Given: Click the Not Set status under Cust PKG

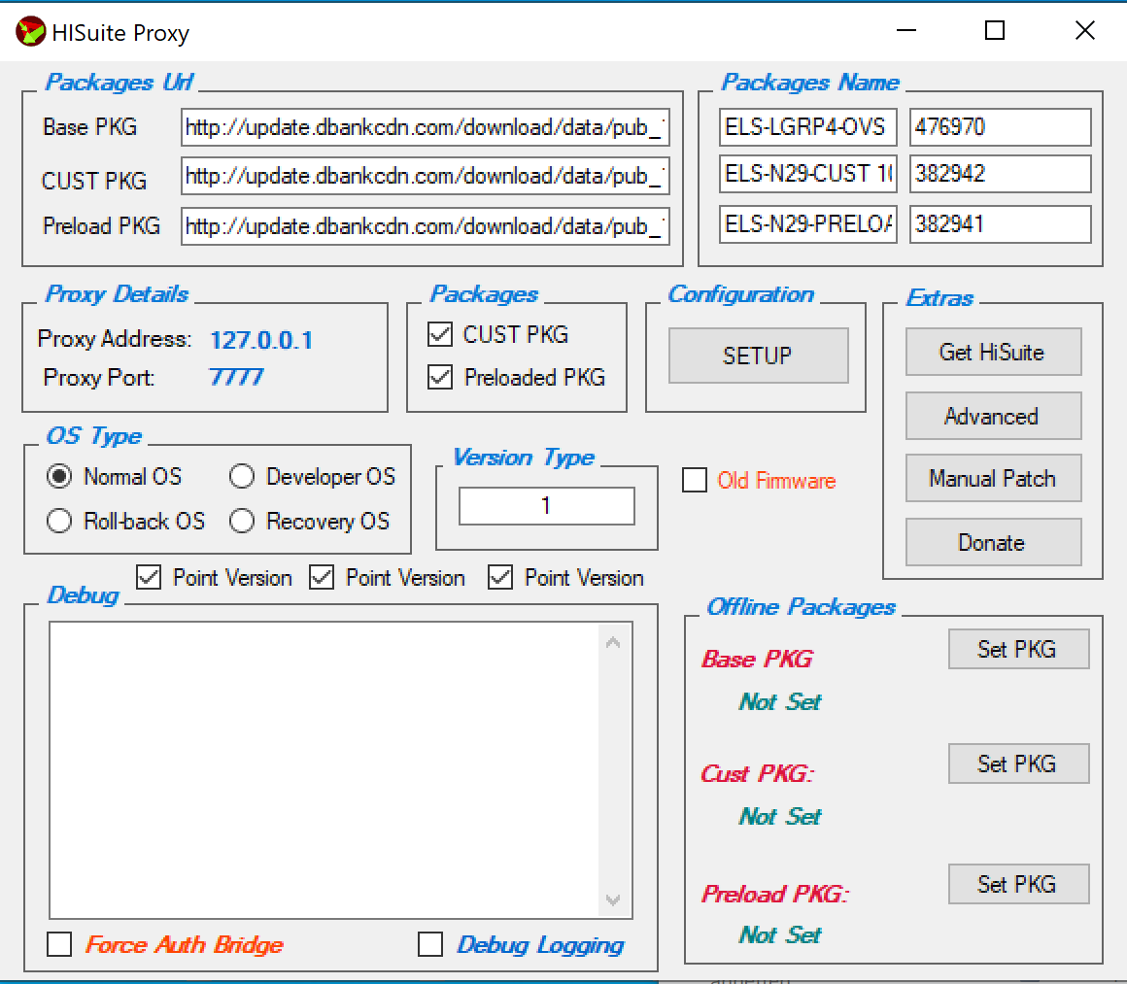Looking at the screenshot, I should click(x=780, y=817).
